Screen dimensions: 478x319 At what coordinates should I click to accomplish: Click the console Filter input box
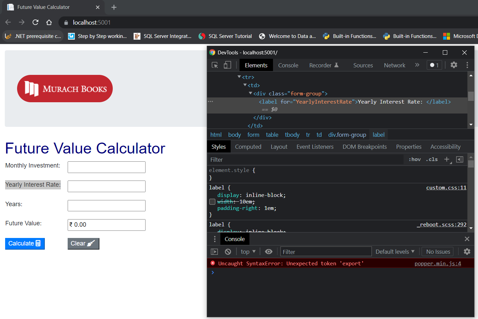pos(326,252)
